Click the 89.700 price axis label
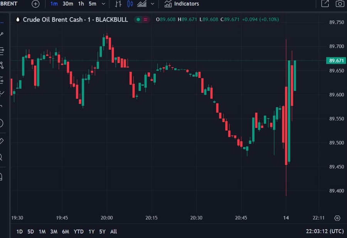The height and width of the screenshot is (238, 347). tap(337, 47)
